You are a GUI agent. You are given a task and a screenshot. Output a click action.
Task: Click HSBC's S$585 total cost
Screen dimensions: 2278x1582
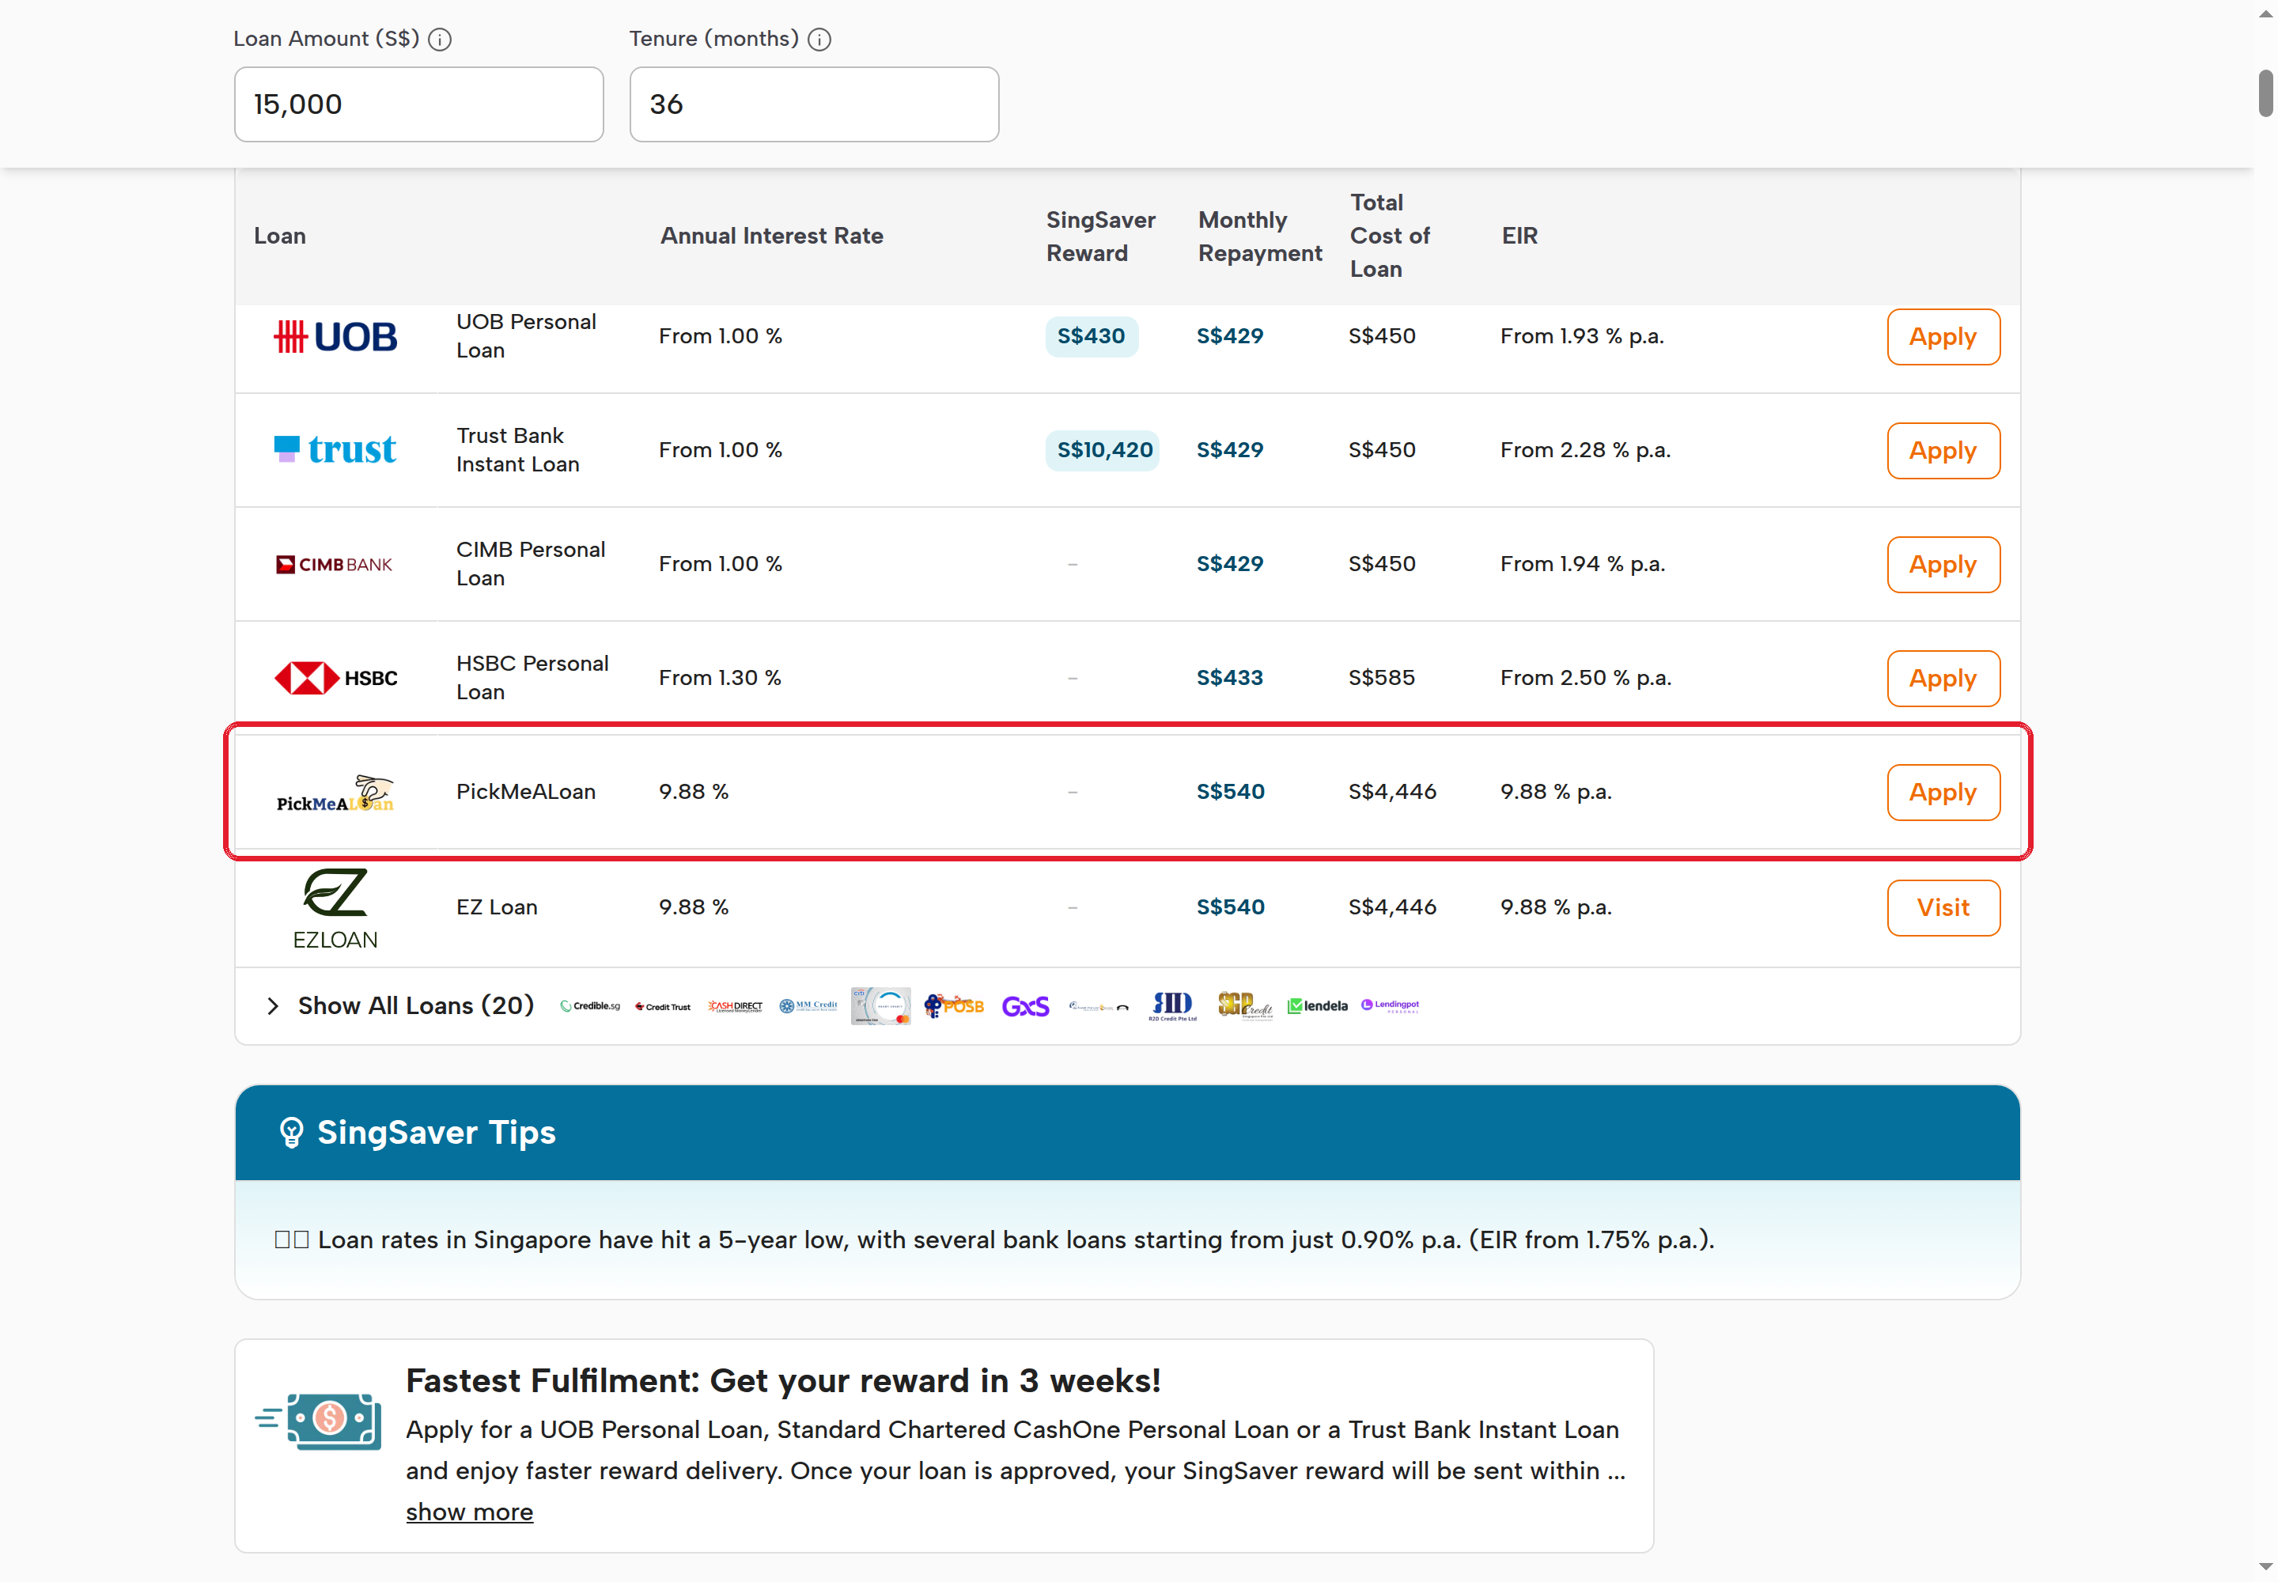point(1382,678)
